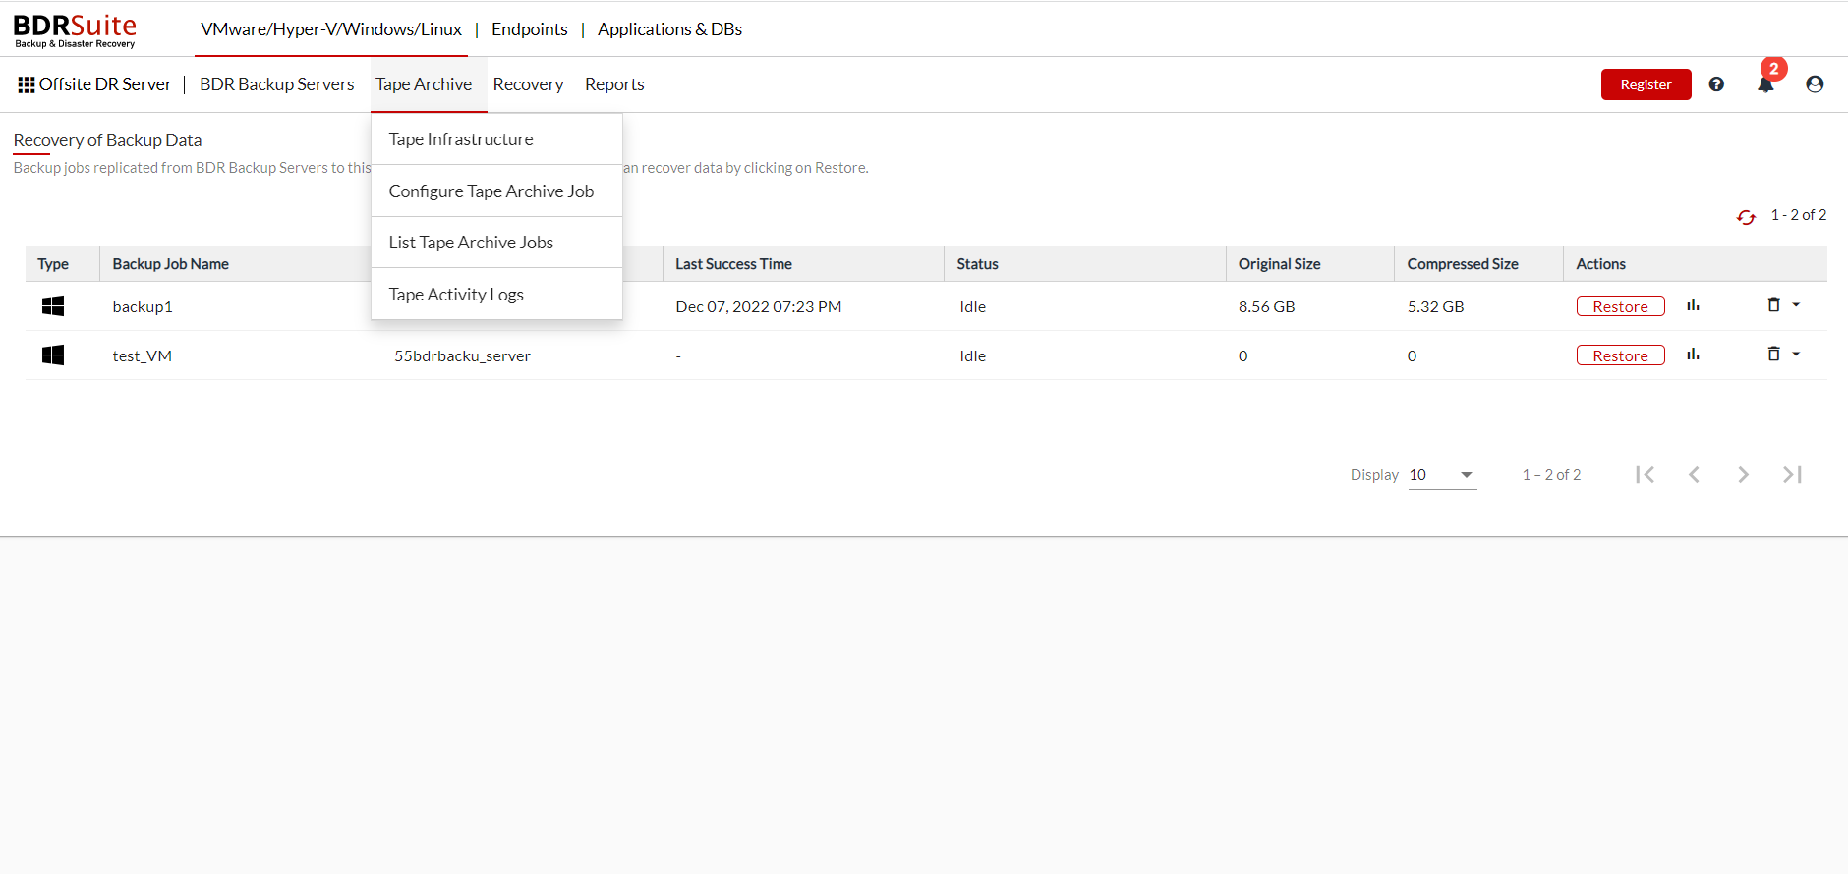View the report chart icon for test_VM

click(x=1693, y=355)
